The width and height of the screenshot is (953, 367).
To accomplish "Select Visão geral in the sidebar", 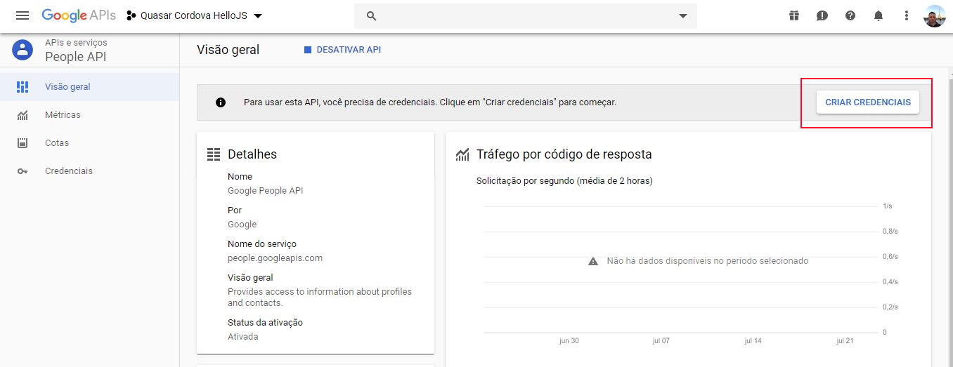I will (67, 87).
